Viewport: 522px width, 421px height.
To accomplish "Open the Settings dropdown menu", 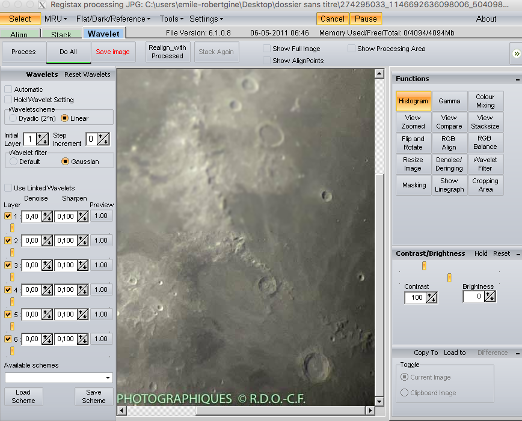I will coord(206,19).
